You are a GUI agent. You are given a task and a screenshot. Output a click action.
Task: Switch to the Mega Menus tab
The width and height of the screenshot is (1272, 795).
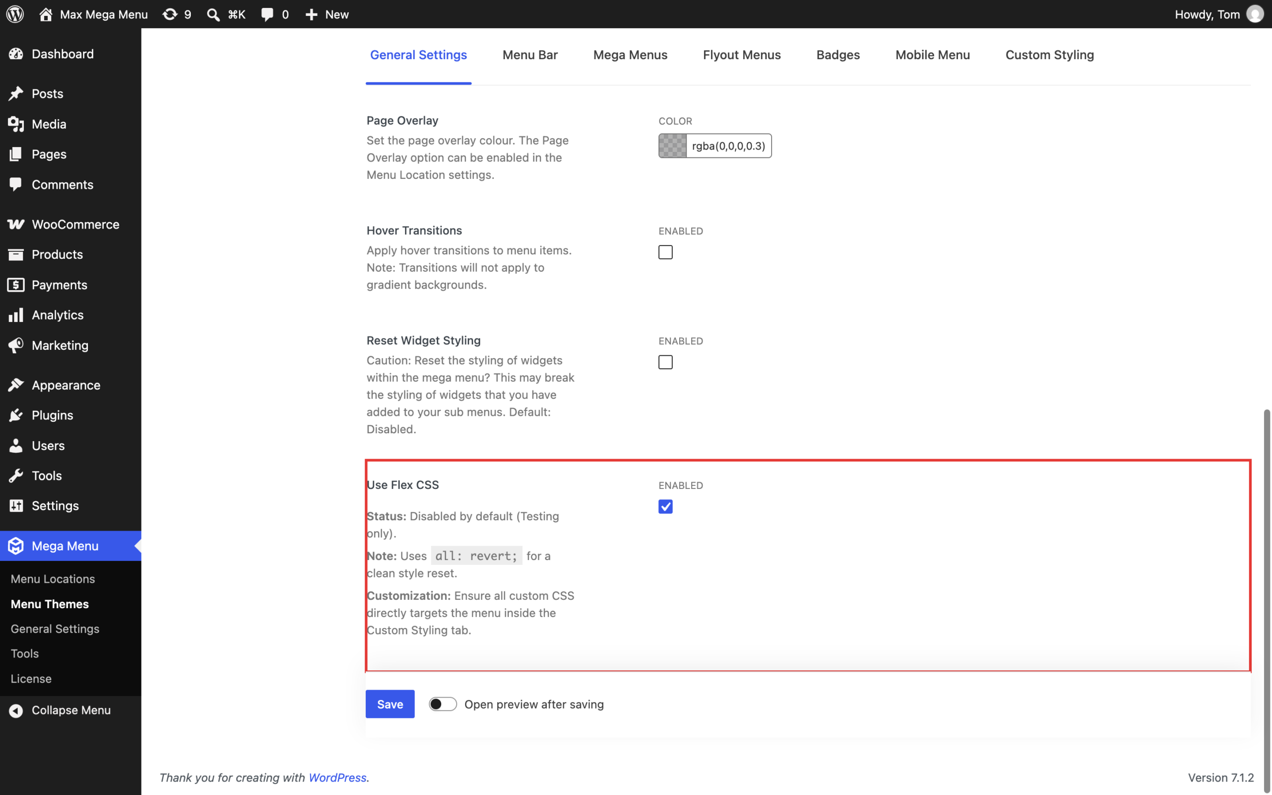point(630,55)
